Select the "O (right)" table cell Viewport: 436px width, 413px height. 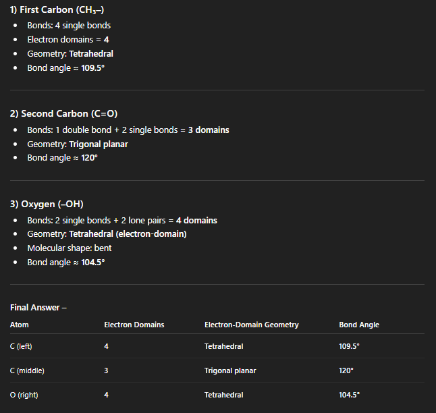(x=26, y=395)
